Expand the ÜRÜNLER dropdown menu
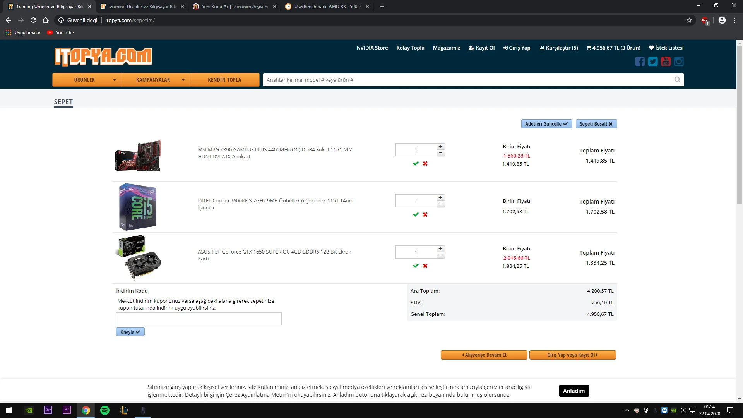The width and height of the screenshot is (743, 418). pyautogui.click(x=87, y=80)
